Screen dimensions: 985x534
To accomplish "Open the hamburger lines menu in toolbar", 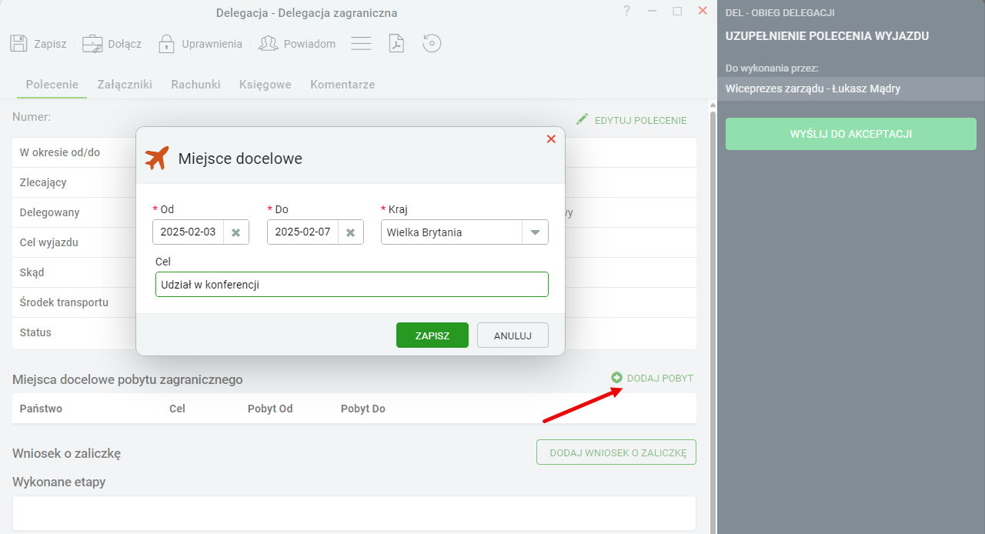I will point(362,43).
